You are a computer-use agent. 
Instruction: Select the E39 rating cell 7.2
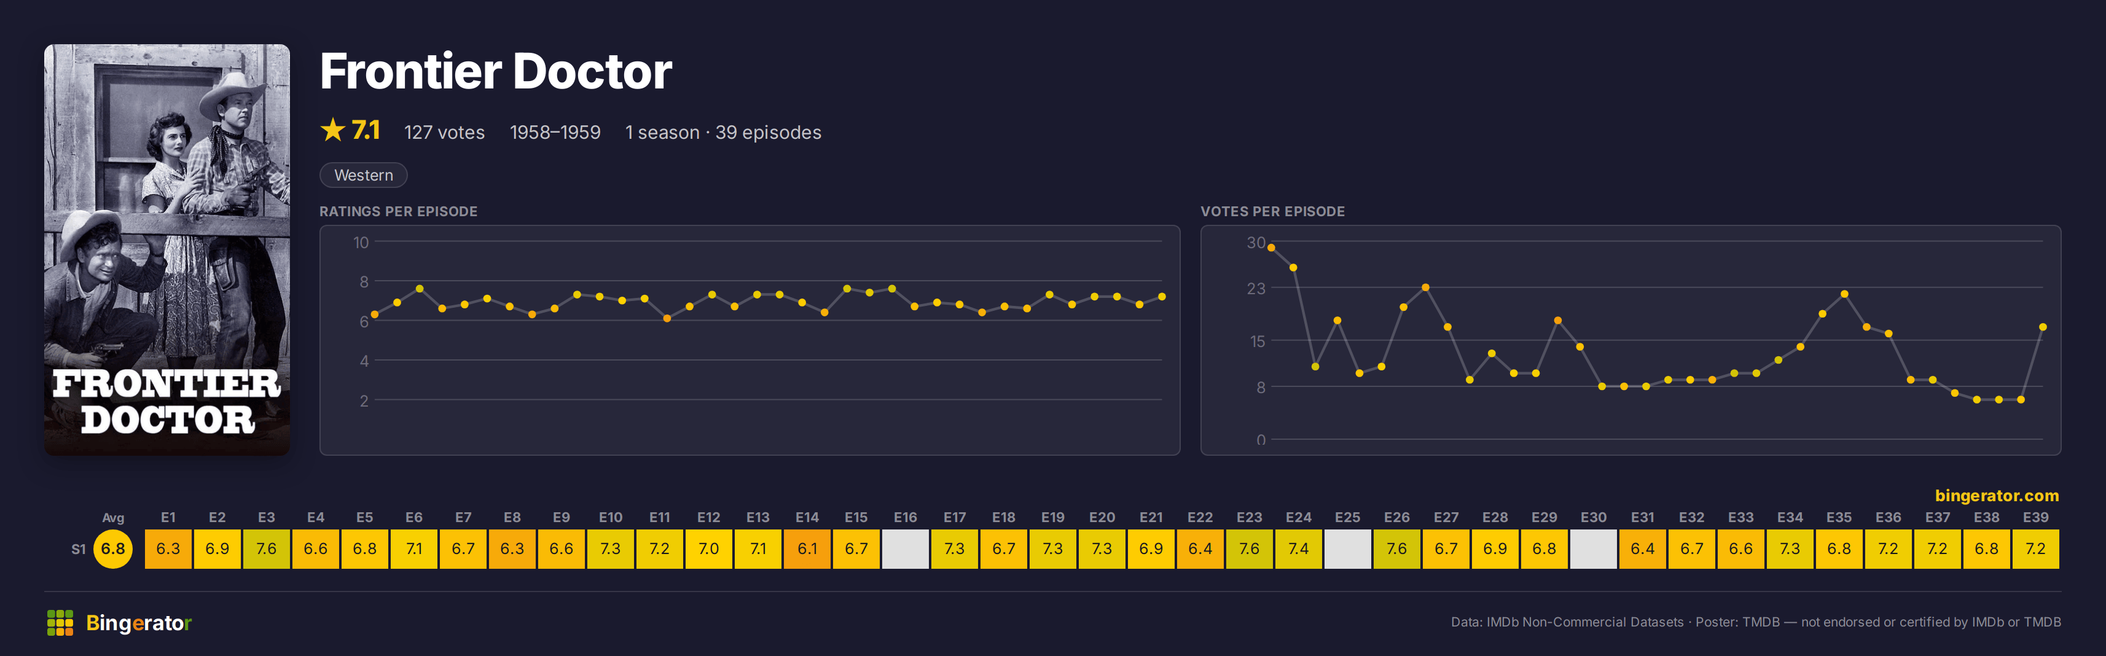[2036, 548]
